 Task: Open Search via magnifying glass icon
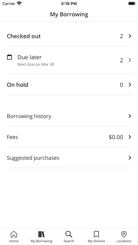tap(69, 234)
